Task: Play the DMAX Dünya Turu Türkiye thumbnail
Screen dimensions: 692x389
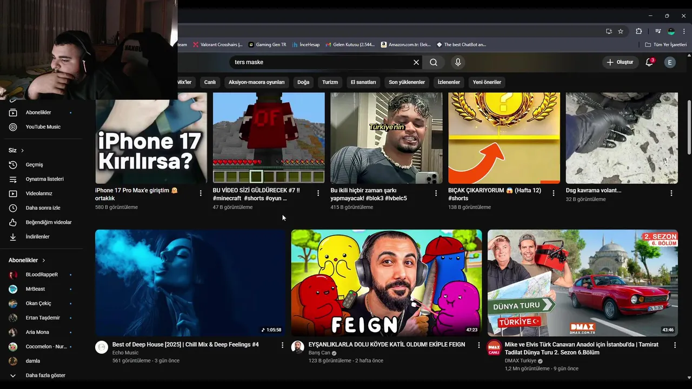Action: click(x=583, y=283)
